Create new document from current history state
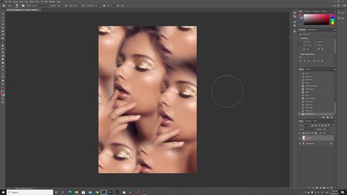 [323, 118]
